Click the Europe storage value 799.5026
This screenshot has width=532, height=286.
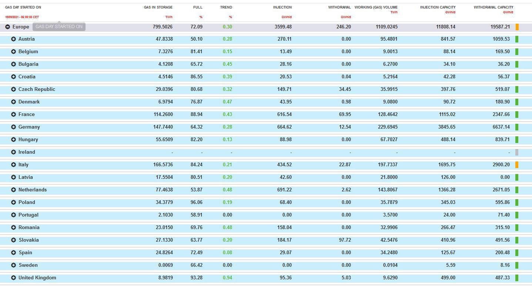click(x=163, y=27)
